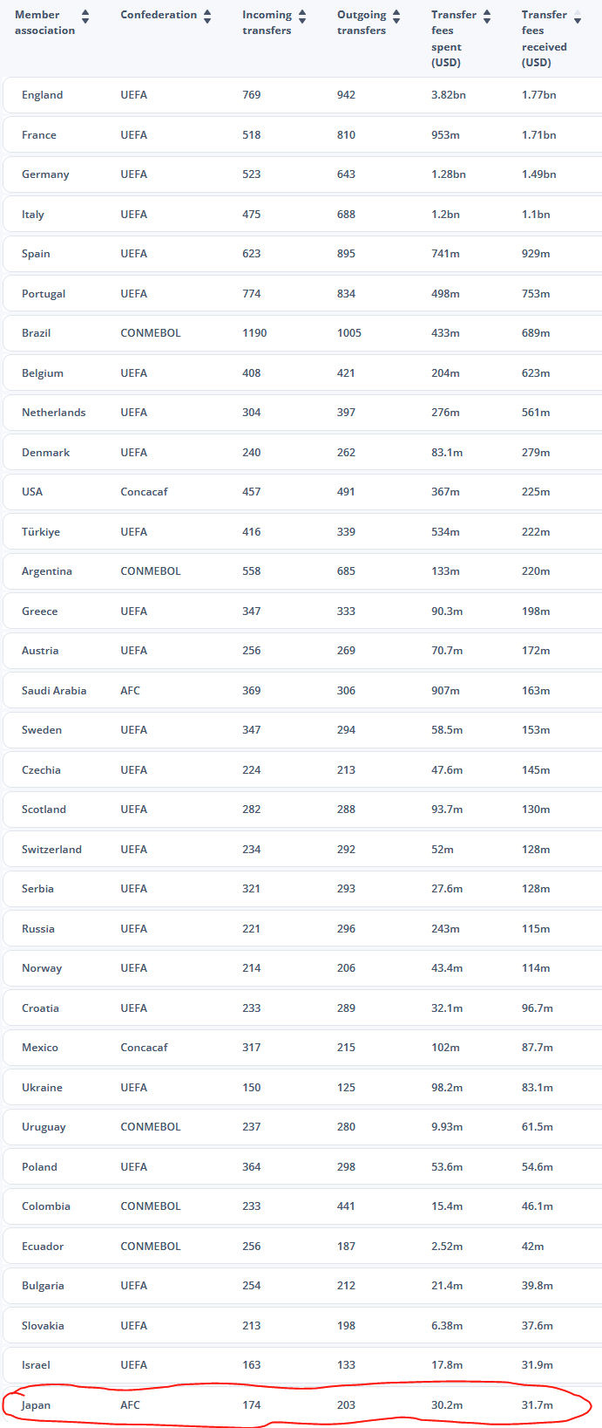Sort by Member association column arrows
This screenshot has height=1428, width=602.
85,17
